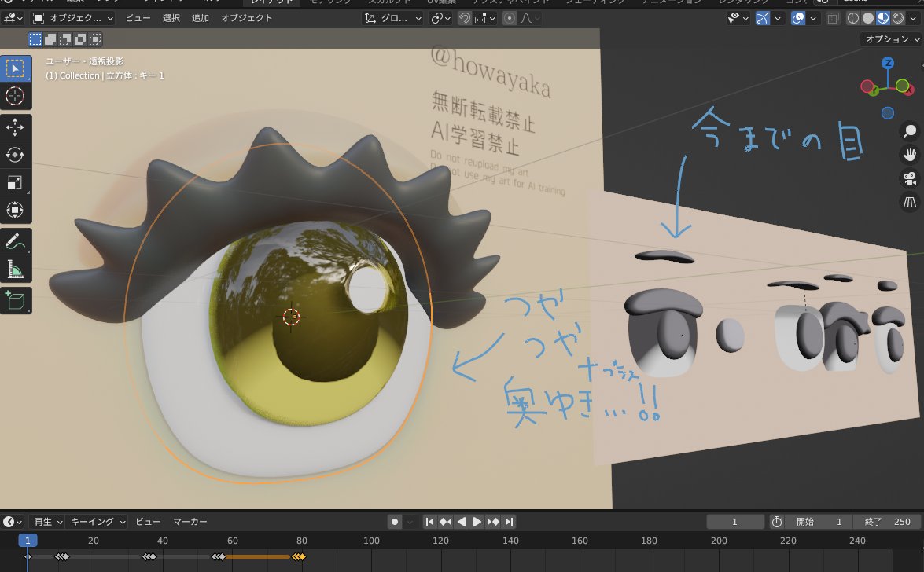Image resolution: width=924 pixels, height=572 pixels.
Task: Click the zoom magnifier icon in the viewport
Action: (909, 130)
